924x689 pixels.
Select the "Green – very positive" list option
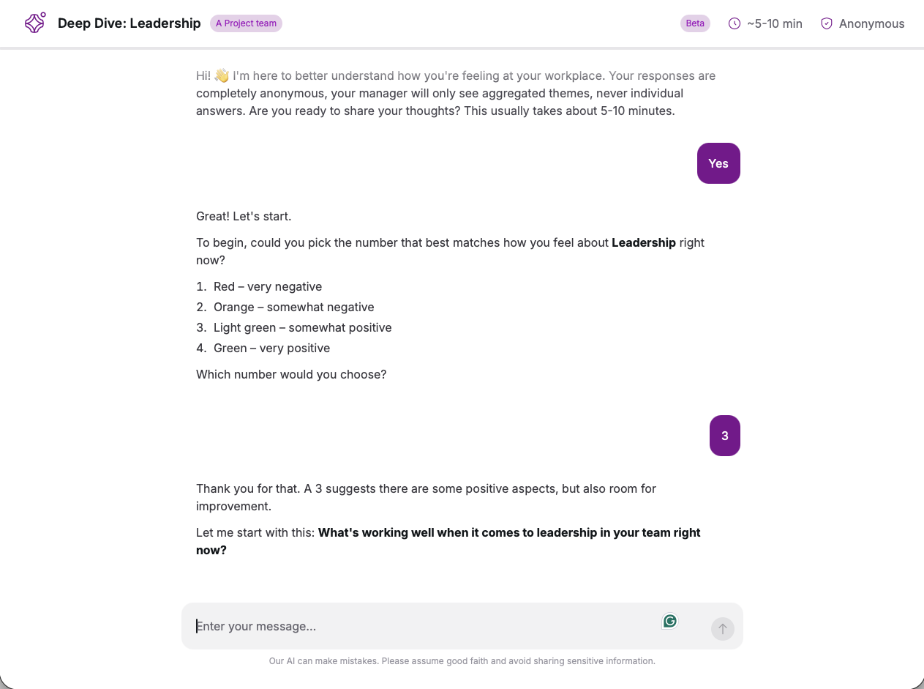tap(271, 348)
